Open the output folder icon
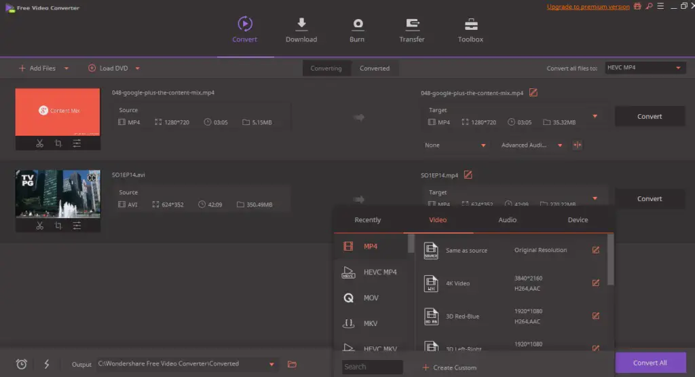Screen dimensions: 695x377 (292, 364)
